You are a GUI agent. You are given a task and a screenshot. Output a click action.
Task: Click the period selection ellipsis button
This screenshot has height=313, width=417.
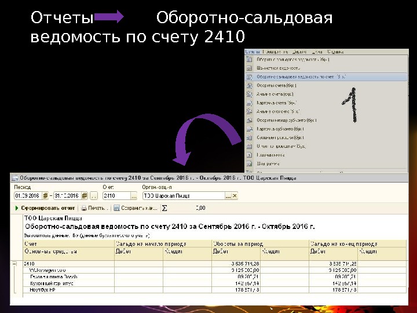point(94,196)
